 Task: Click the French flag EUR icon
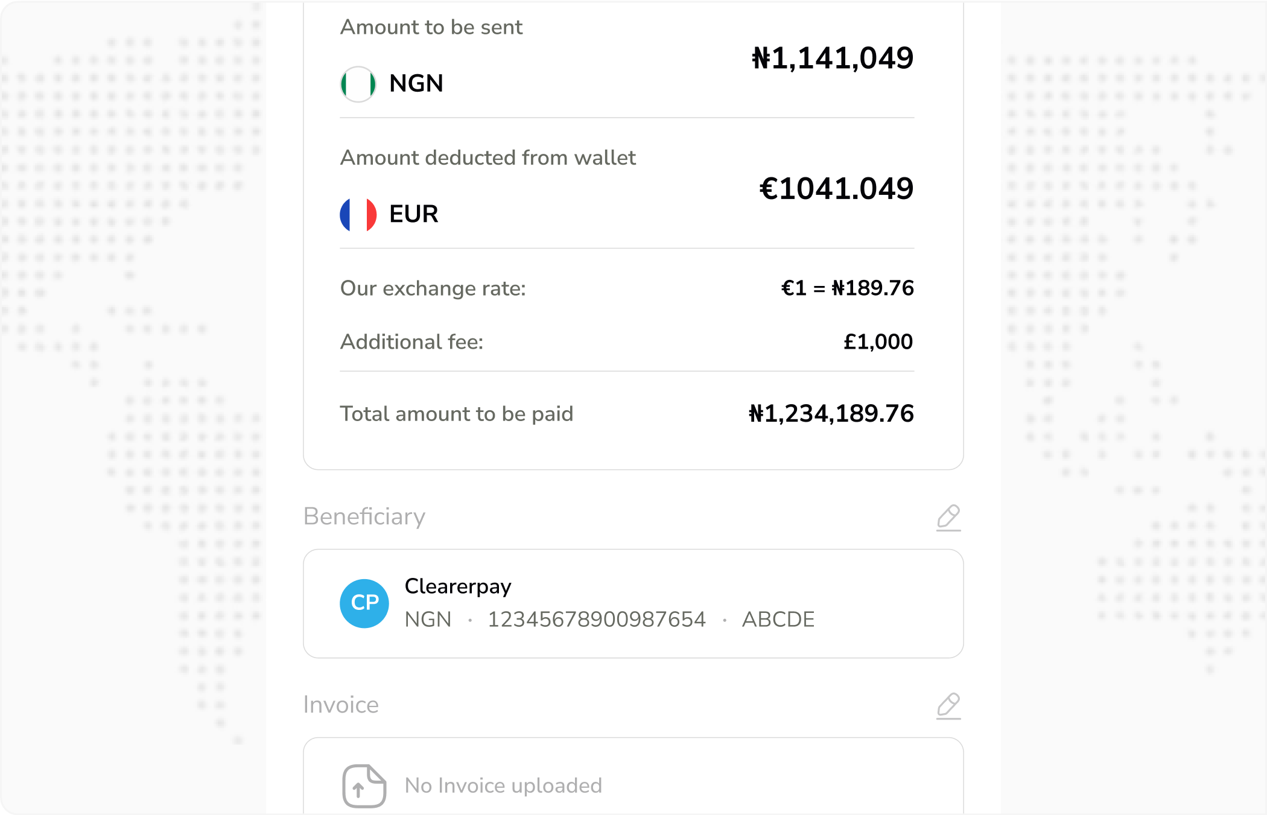click(358, 215)
